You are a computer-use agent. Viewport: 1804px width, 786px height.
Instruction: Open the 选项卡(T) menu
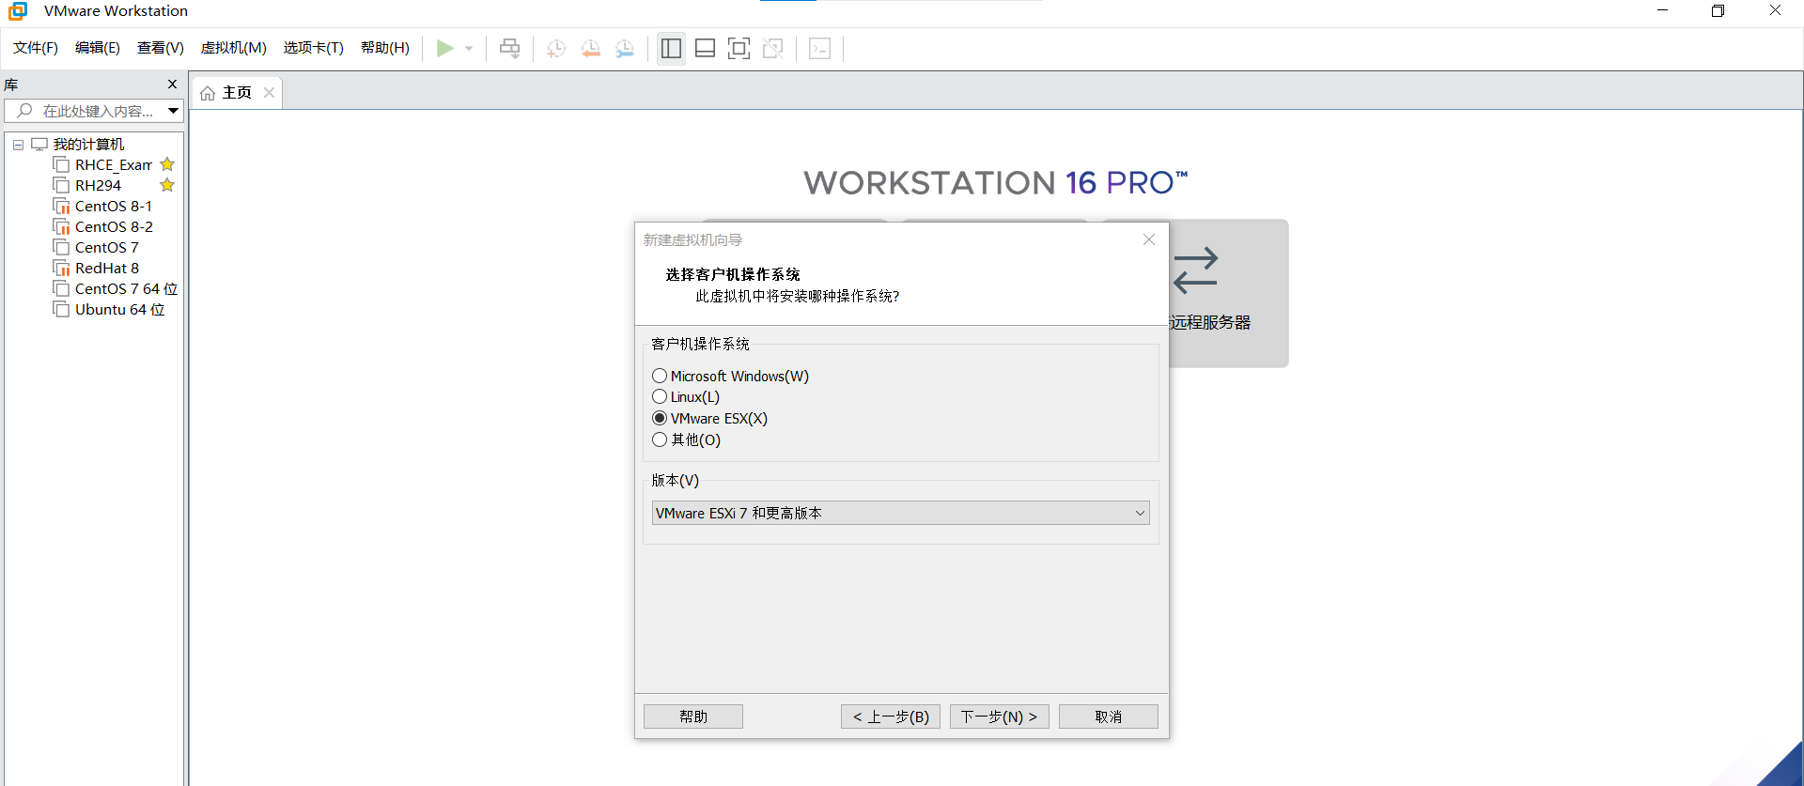314,48
